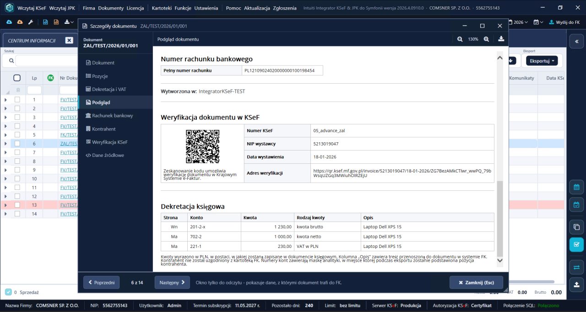
Task: Open the Dokumenty menu
Action: pyautogui.click(x=111, y=8)
